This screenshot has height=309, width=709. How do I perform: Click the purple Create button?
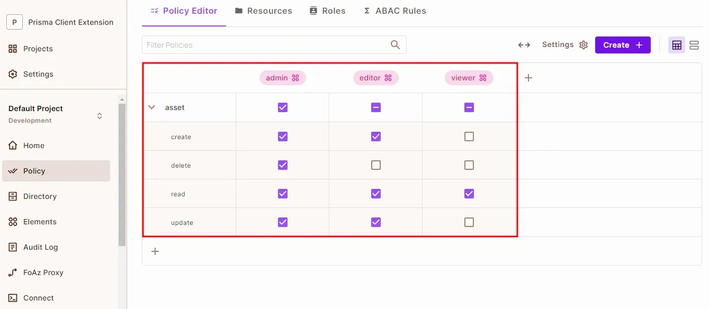[x=622, y=45]
